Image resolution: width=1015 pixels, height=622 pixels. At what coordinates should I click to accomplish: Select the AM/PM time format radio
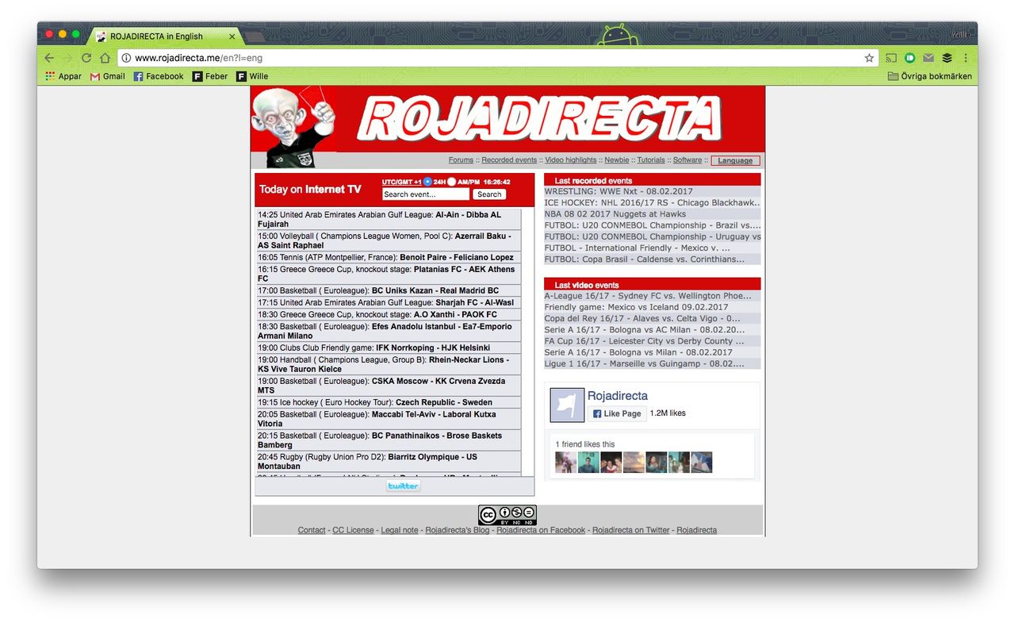click(452, 182)
